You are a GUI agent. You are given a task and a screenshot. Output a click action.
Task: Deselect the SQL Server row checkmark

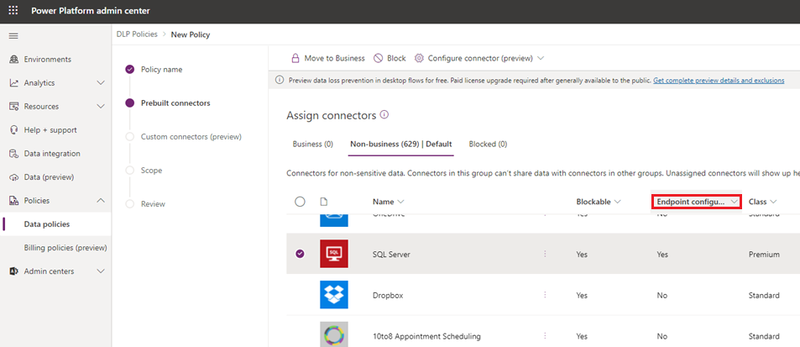pos(300,254)
